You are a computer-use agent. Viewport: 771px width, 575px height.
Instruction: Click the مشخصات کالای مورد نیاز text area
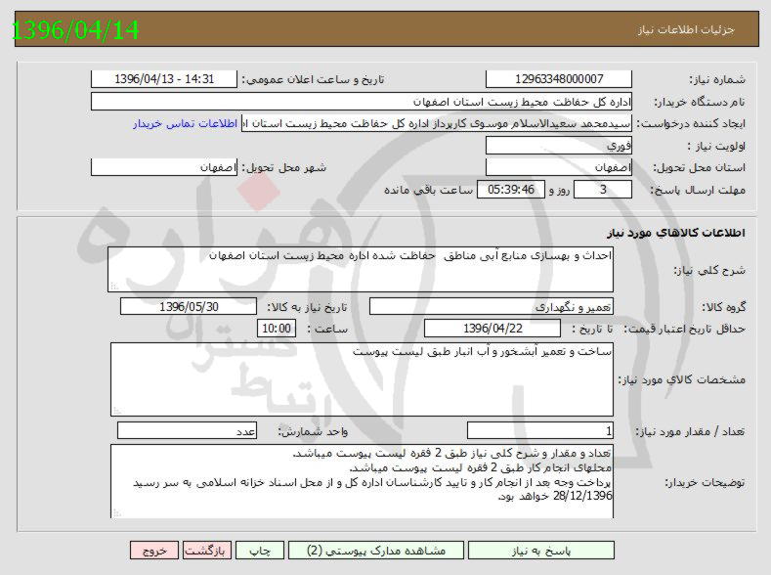click(362, 379)
